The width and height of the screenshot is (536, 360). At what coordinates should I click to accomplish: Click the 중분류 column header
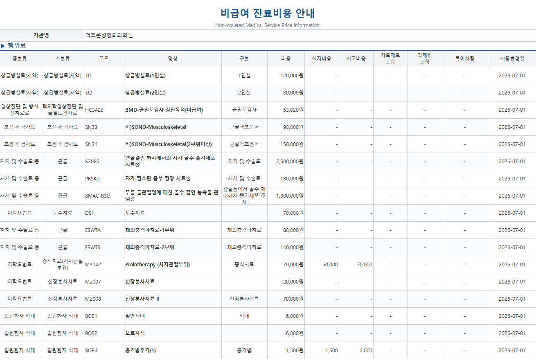tap(20, 59)
